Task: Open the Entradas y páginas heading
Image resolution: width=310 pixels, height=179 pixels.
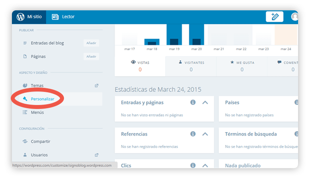Action: tap(142, 103)
